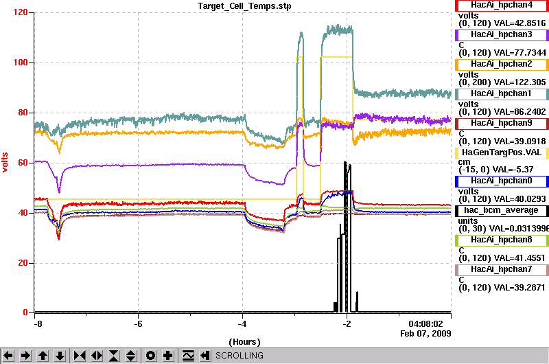Expand the time axis with the outward-pointing horizontal triangles
This screenshot has width=549, height=364.
(97, 356)
